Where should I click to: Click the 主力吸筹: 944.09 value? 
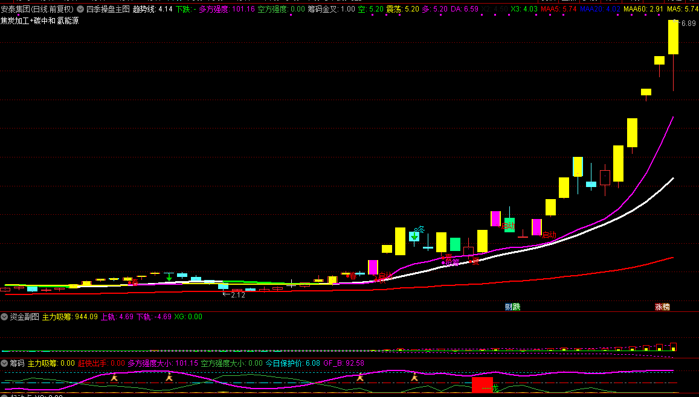click(70, 317)
